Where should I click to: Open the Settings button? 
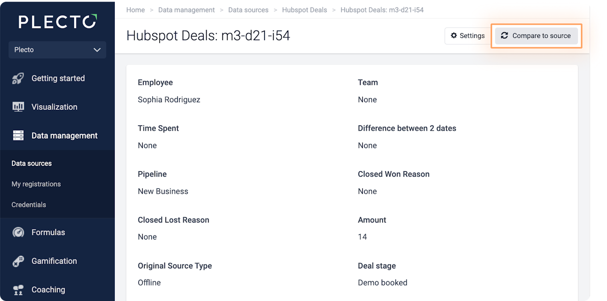pos(468,36)
